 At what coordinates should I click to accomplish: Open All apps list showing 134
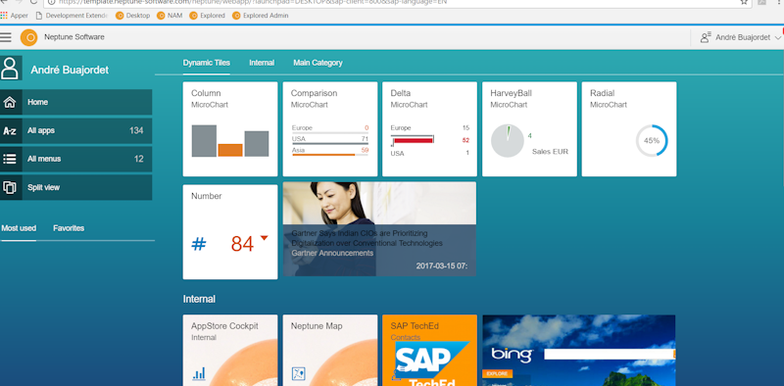pyautogui.click(x=76, y=131)
